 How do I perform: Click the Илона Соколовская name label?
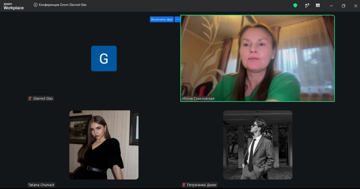pyautogui.click(x=198, y=98)
